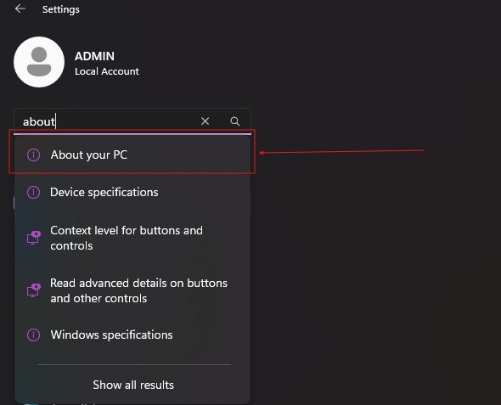Click the info icon beside Windows specifications

[34, 335]
